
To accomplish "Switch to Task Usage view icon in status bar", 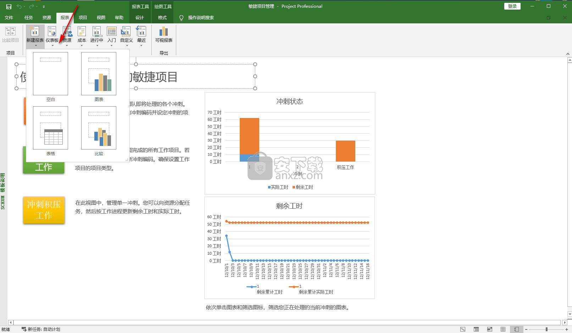I will 476,329.
